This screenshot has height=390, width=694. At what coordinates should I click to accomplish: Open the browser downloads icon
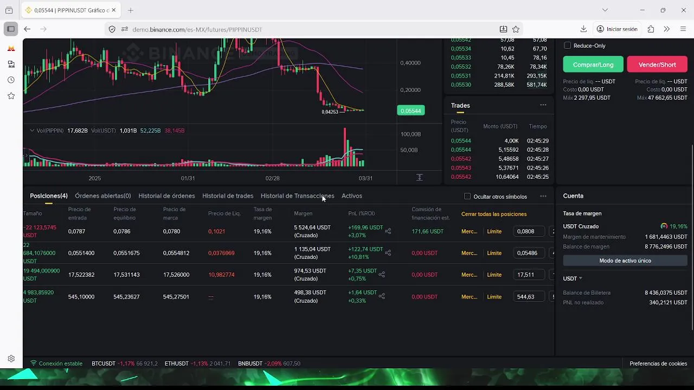583,29
